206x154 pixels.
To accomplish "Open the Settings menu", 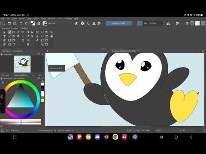I will [68, 19].
